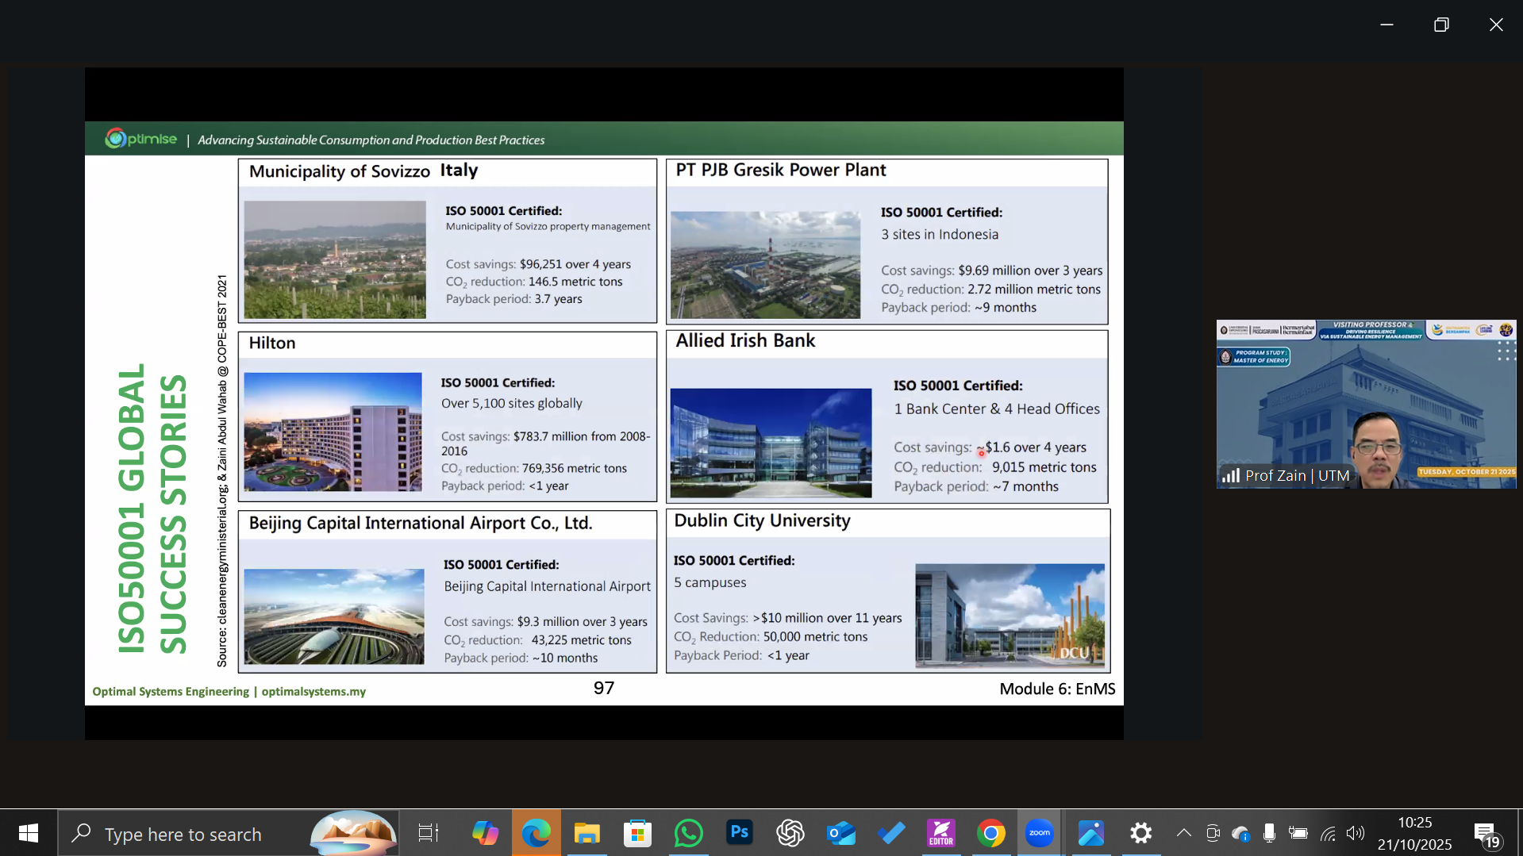Open the Photos app in the taskbar
Screen dimensions: 1523x856
[x=1090, y=833]
